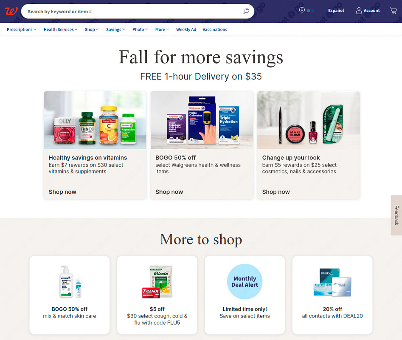
Task: Click the search magnifier icon
Action: pos(246,11)
